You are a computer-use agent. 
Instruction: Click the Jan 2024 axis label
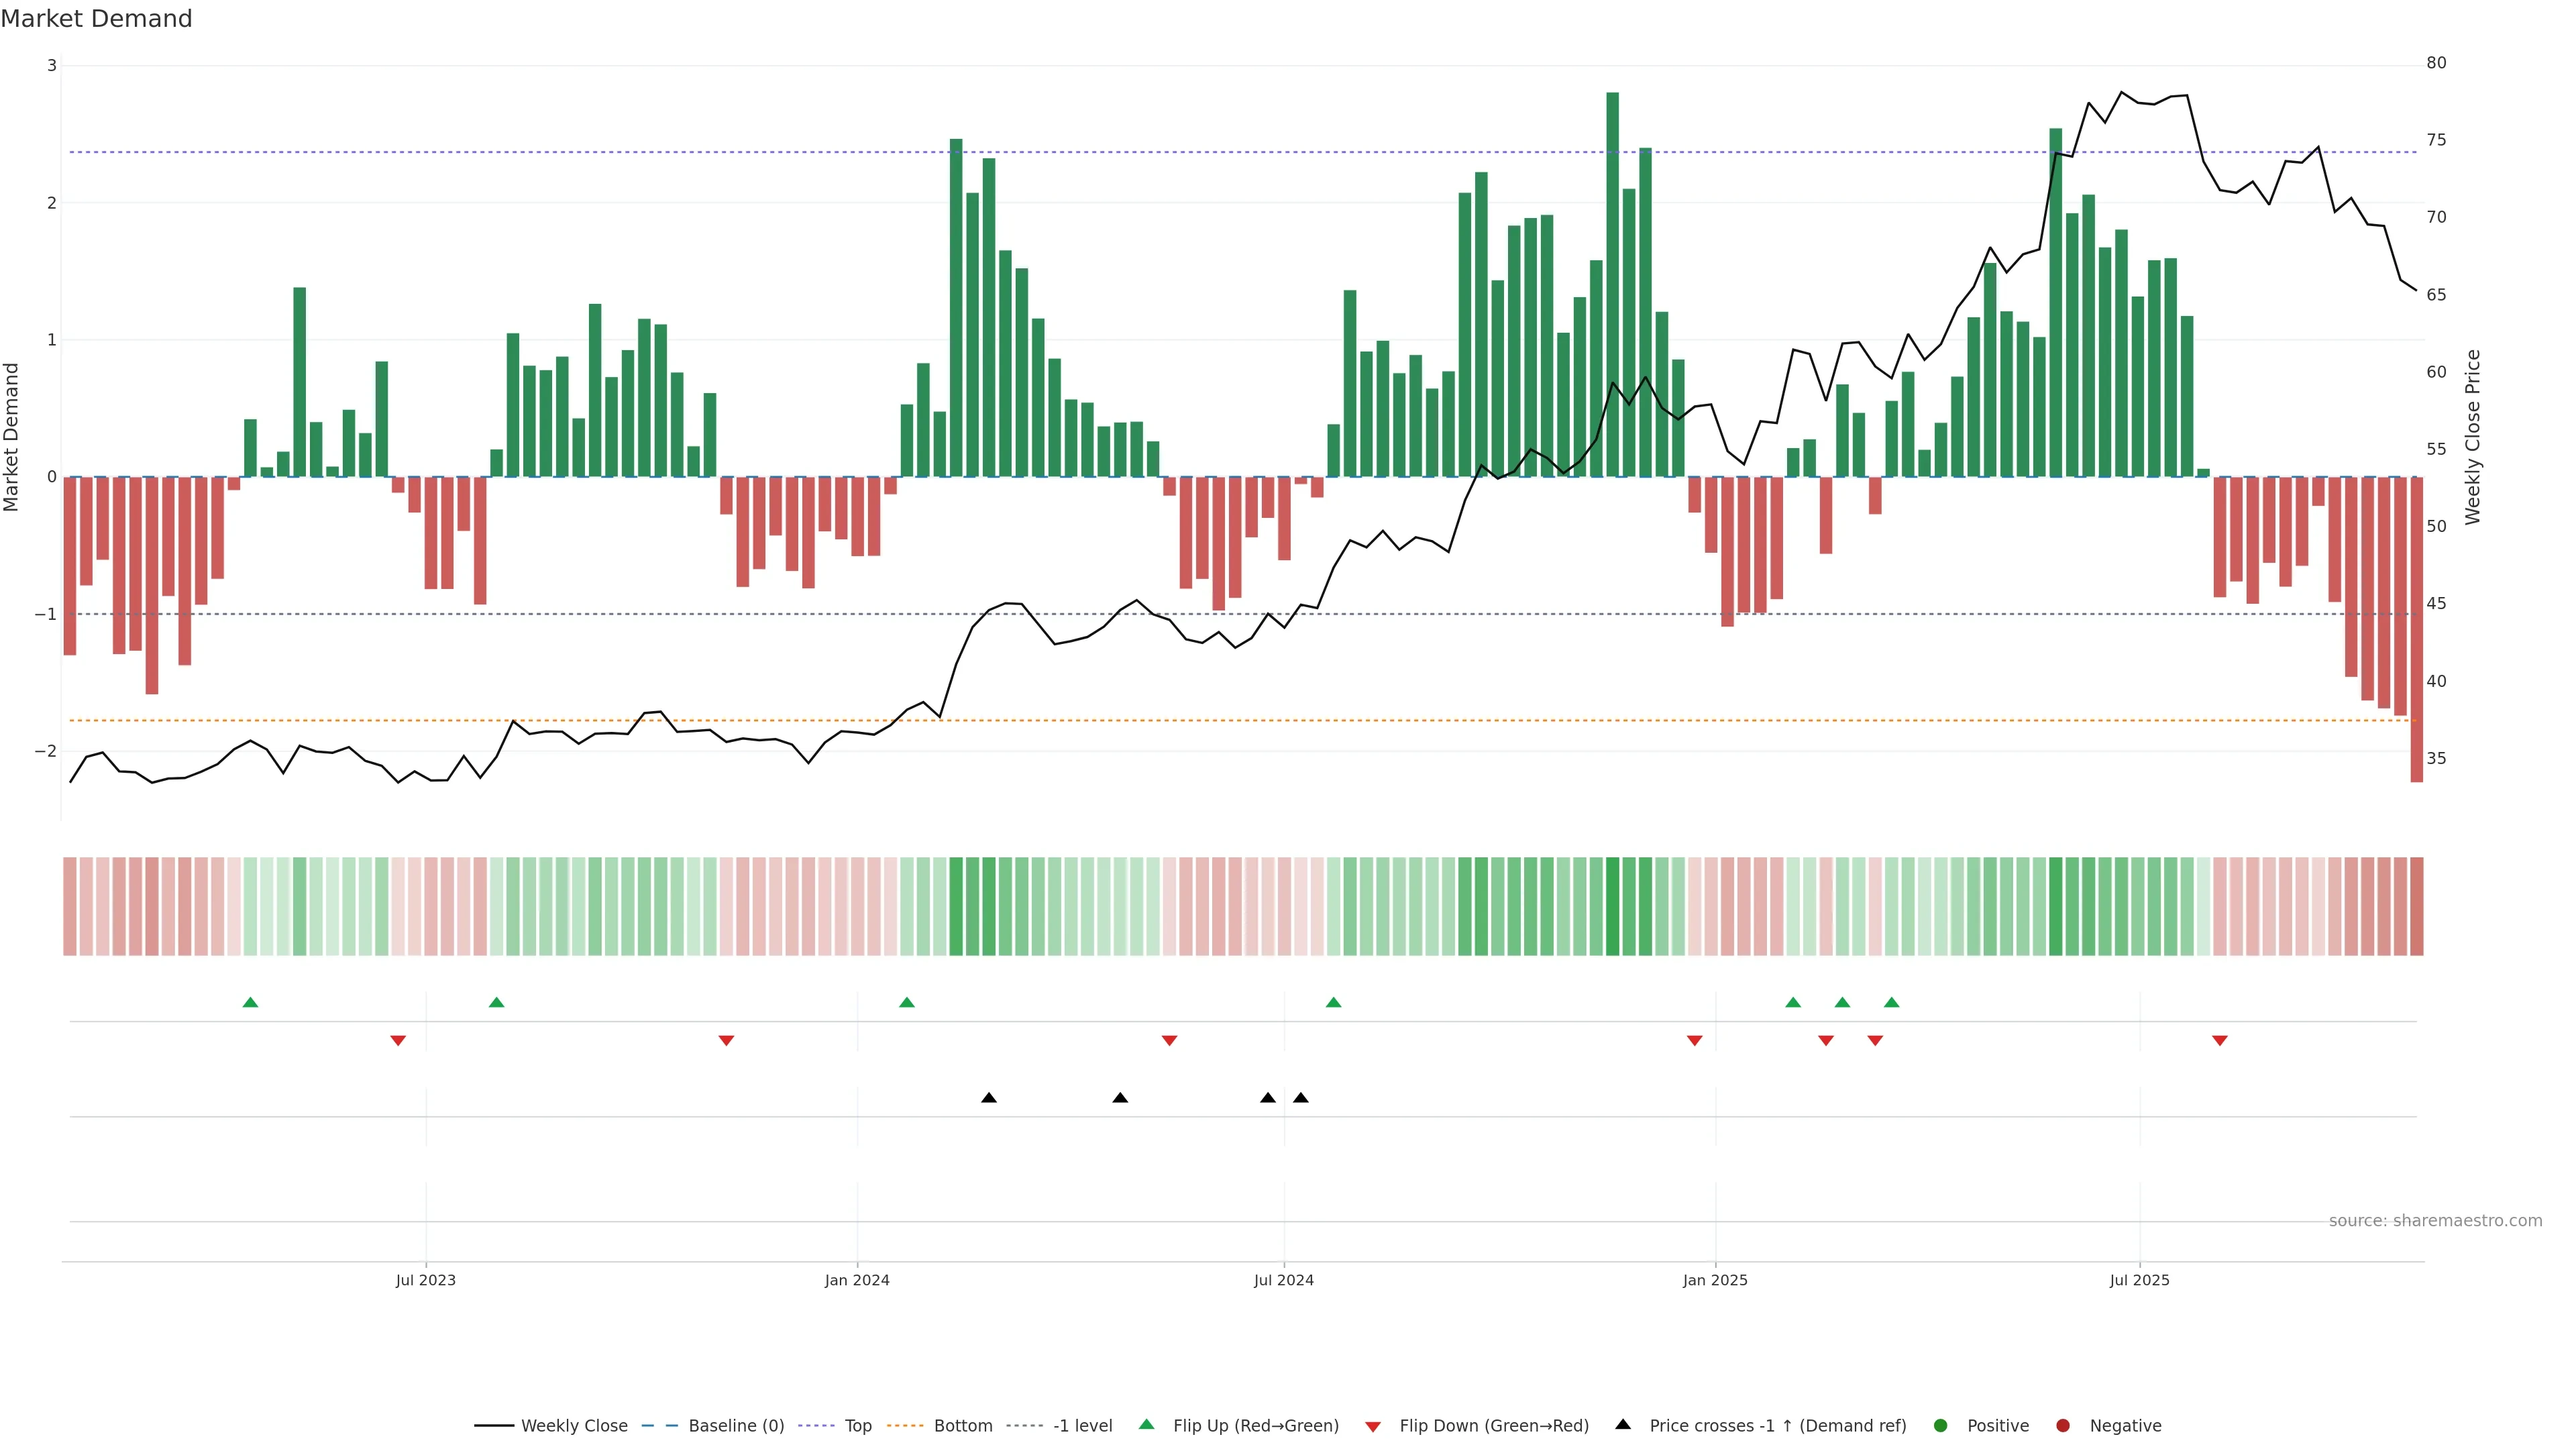pos(857,1280)
